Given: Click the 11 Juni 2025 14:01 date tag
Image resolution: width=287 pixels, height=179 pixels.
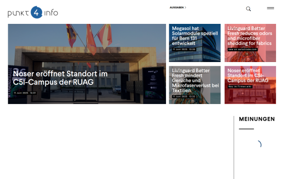Looking at the screenshot, I should click(25, 93).
